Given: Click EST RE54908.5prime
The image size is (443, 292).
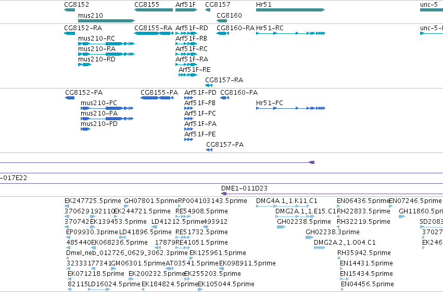Looking at the screenshot, I should (201, 211).
